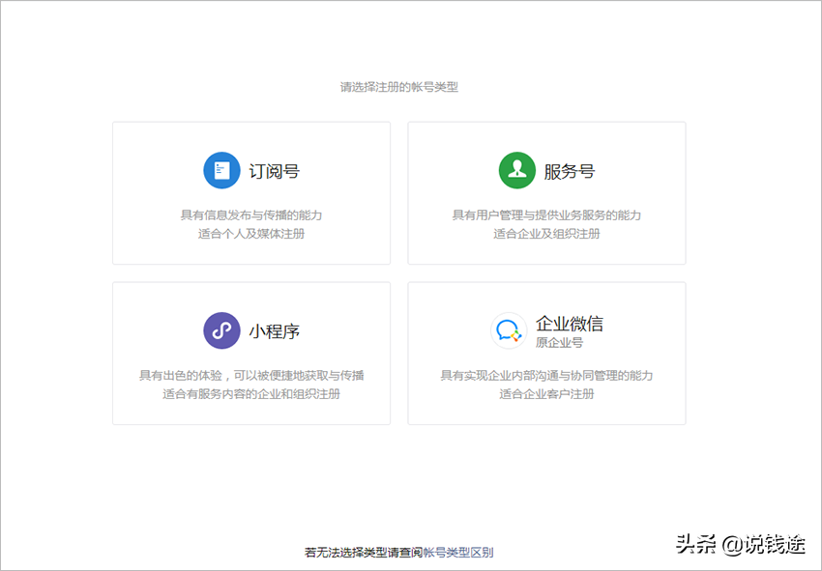Click the 适合个人及媒体注册 description text
This screenshot has width=822, height=571.
coord(251,233)
